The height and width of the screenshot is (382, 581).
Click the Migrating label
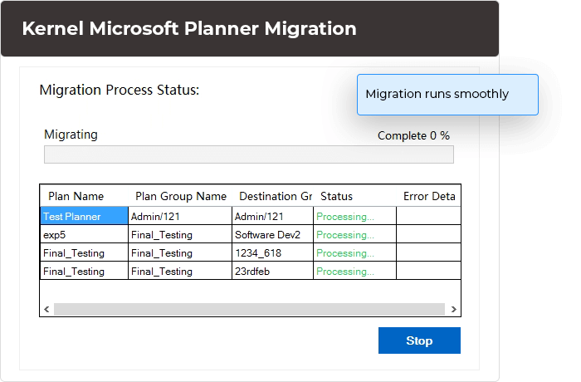tap(71, 135)
